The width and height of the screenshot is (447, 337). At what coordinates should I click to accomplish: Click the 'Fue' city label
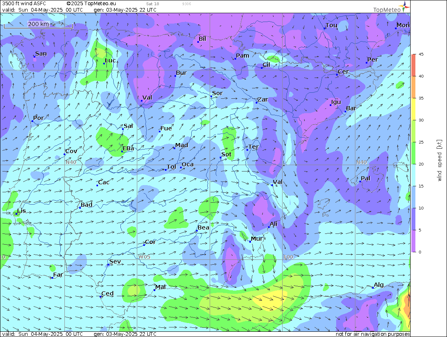[166, 128]
